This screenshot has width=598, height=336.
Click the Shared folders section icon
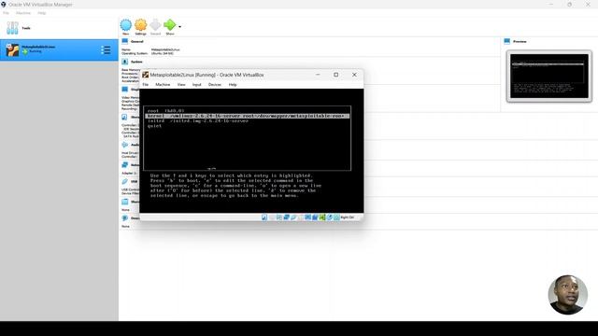[124, 202]
